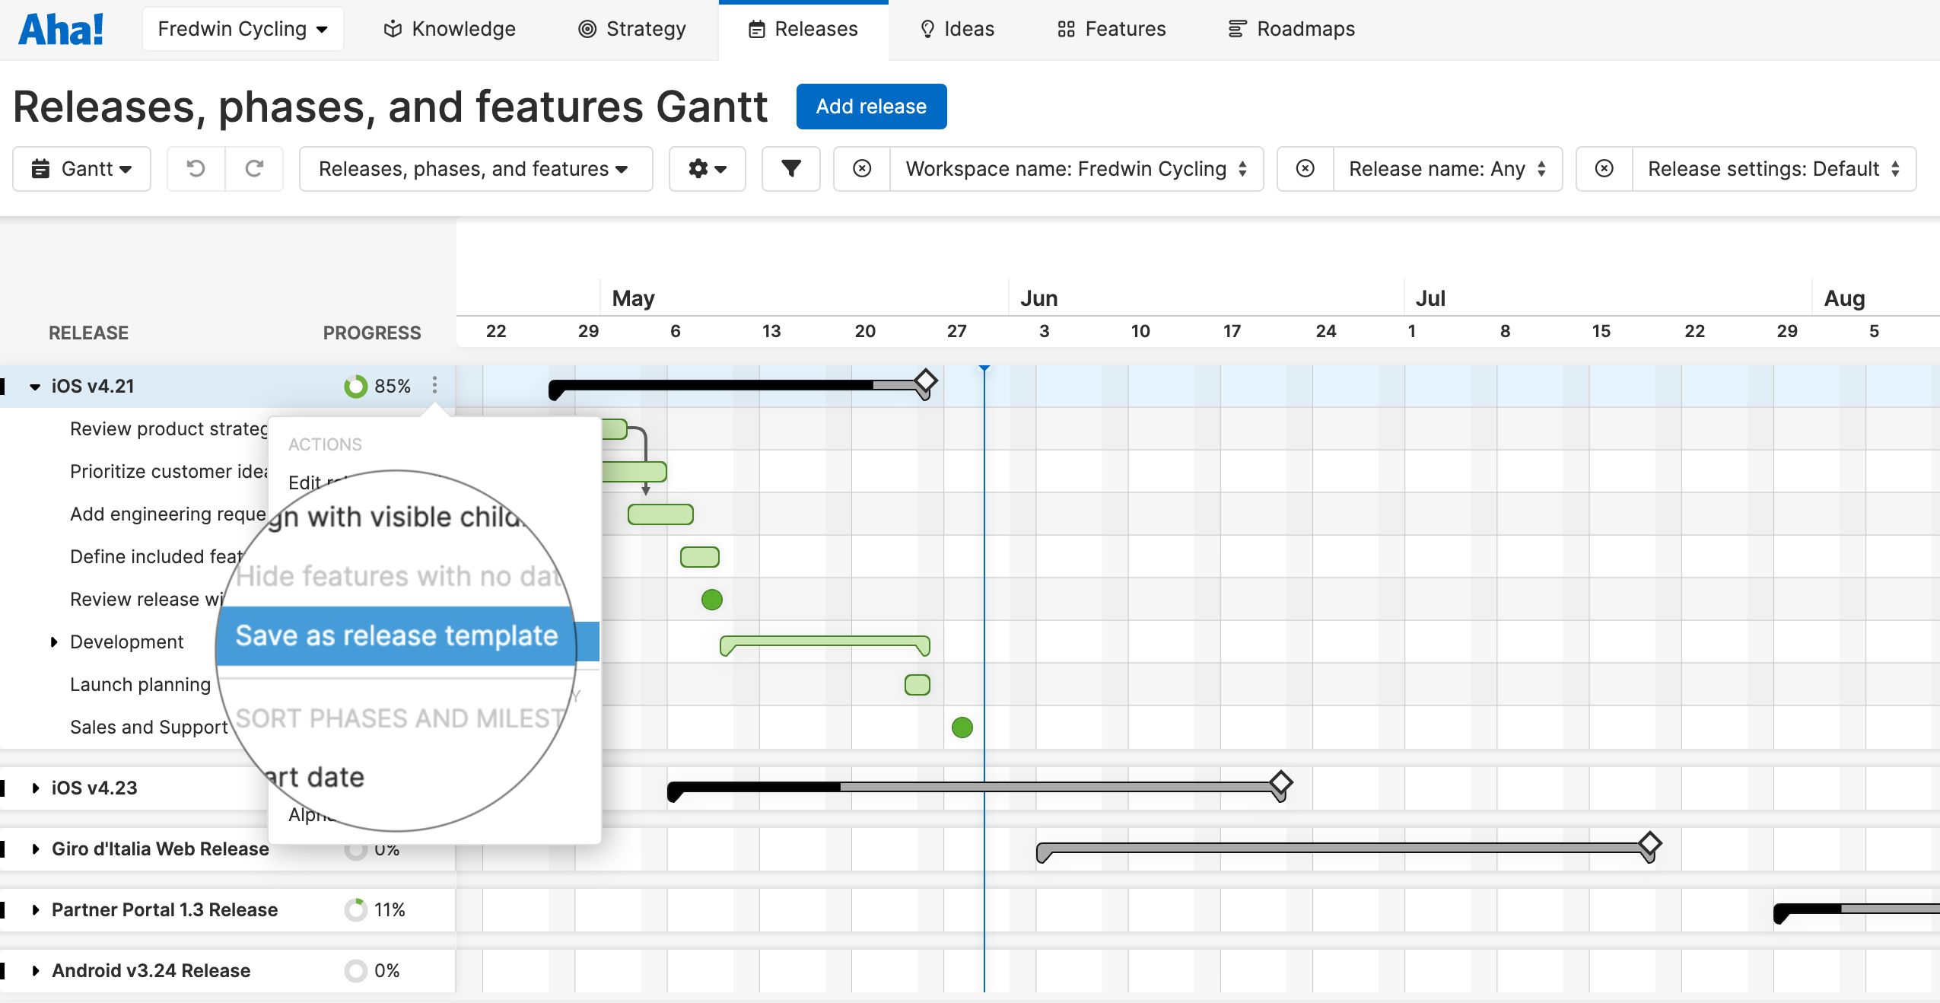Open the Ideas tab

[957, 29]
